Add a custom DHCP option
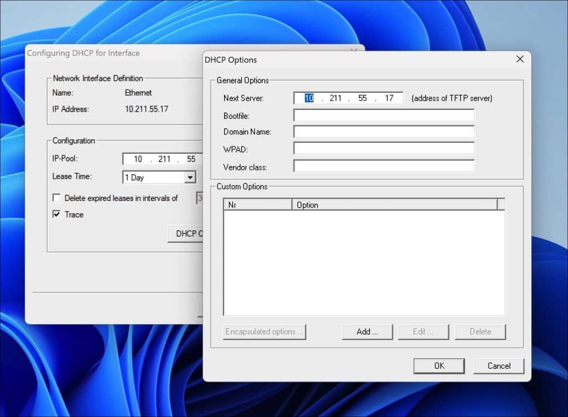Image resolution: width=568 pixels, height=417 pixels. point(367,332)
